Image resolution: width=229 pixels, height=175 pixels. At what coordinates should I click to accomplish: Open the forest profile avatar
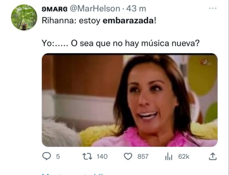coord(24,17)
